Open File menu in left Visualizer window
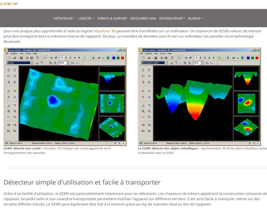Viewport: 267px width, 211px height. click(7, 53)
